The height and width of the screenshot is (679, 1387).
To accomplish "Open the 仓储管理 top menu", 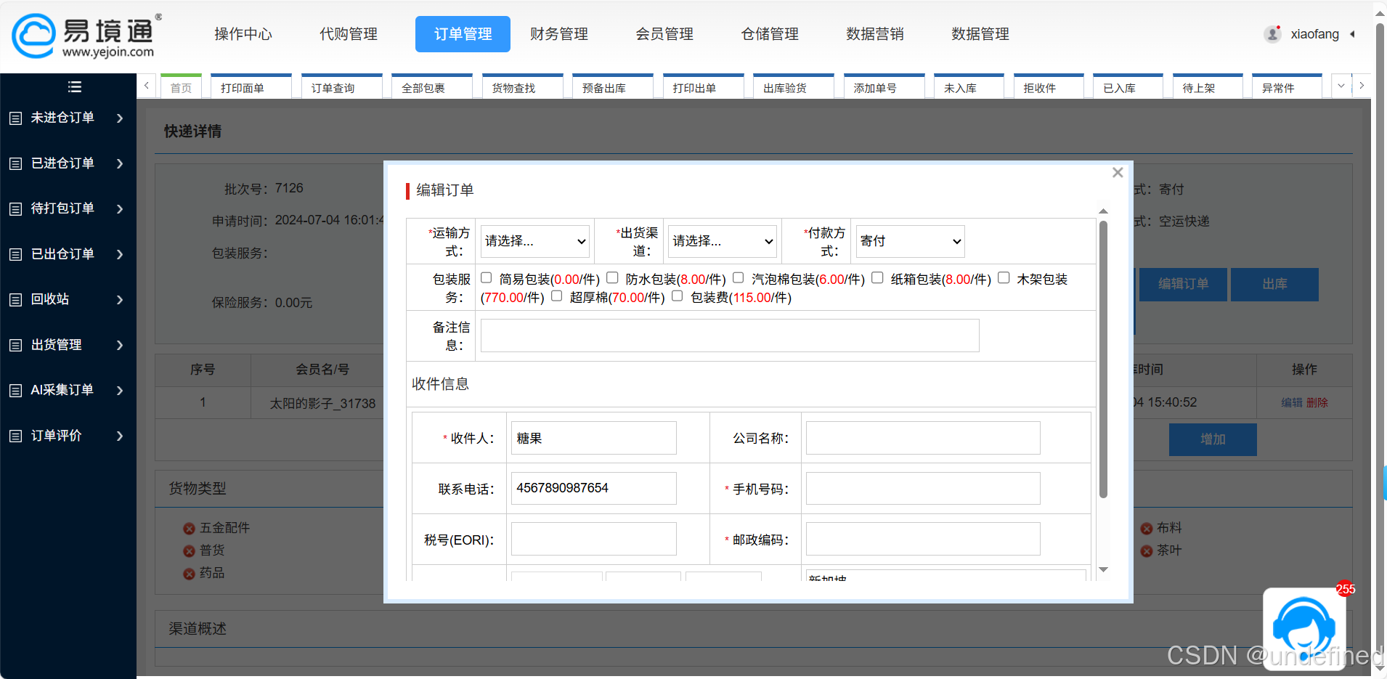I will click(x=770, y=34).
